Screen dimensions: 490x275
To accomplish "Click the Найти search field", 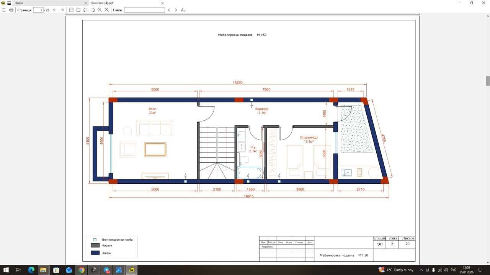I will (144, 10).
